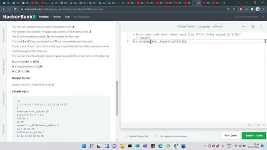Open the Chrome extensions puzzle icon
Image resolution: width=267 pixels, height=150 pixels.
point(252,9)
